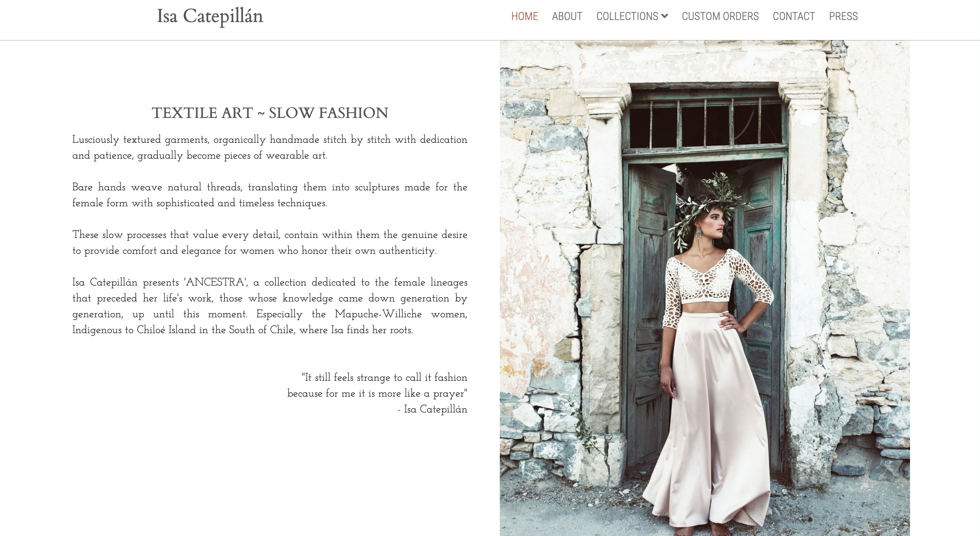Click the Isa Catepillán site logo
This screenshot has width=980, height=536.
[210, 17]
